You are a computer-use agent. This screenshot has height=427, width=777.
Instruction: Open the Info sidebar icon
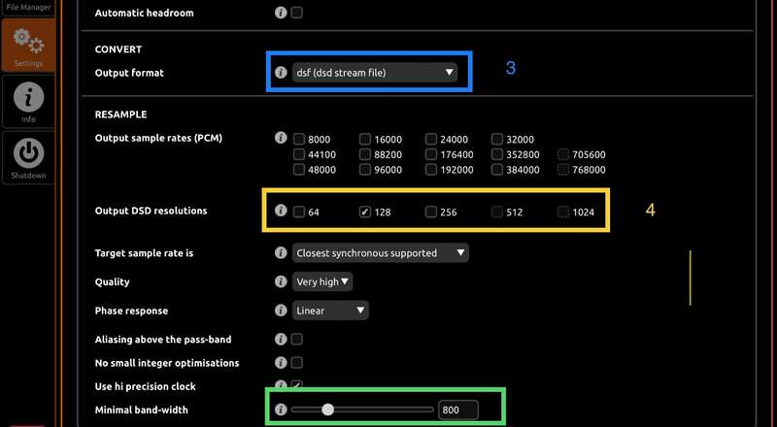pos(28,102)
